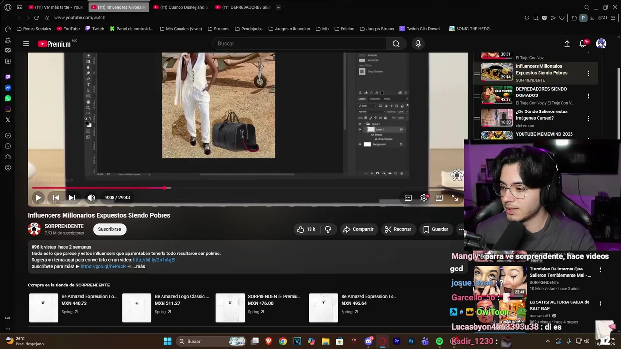Image resolution: width=621 pixels, height=349 pixels.
Task: Open Messenger in the Opera sidebar
Action: click(x=8, y=88)
